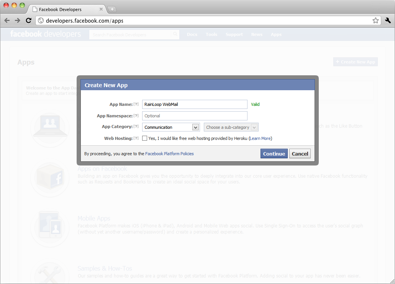Click the Continue button
This screenshot has width=395, height=284.
pyautogui.click(x=274, y=154)
